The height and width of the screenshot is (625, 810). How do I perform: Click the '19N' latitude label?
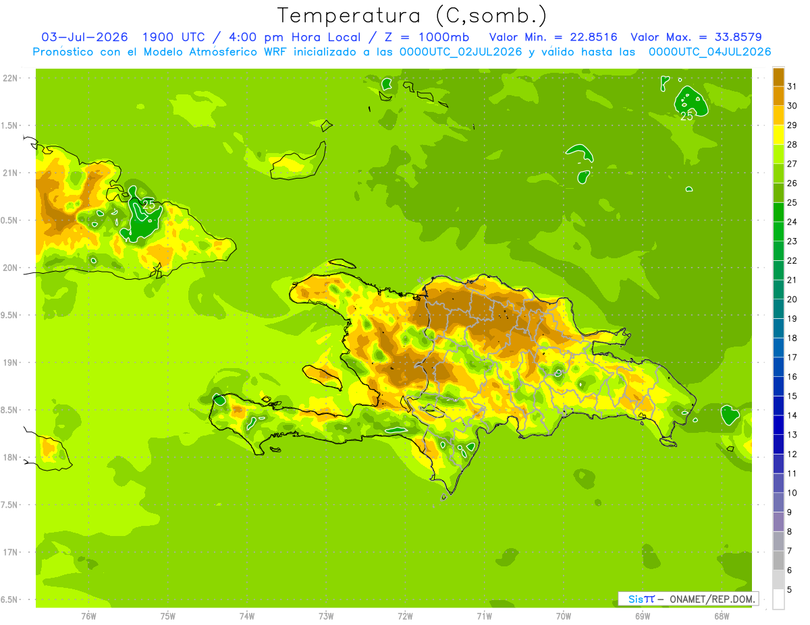click(x=11, y=363)
